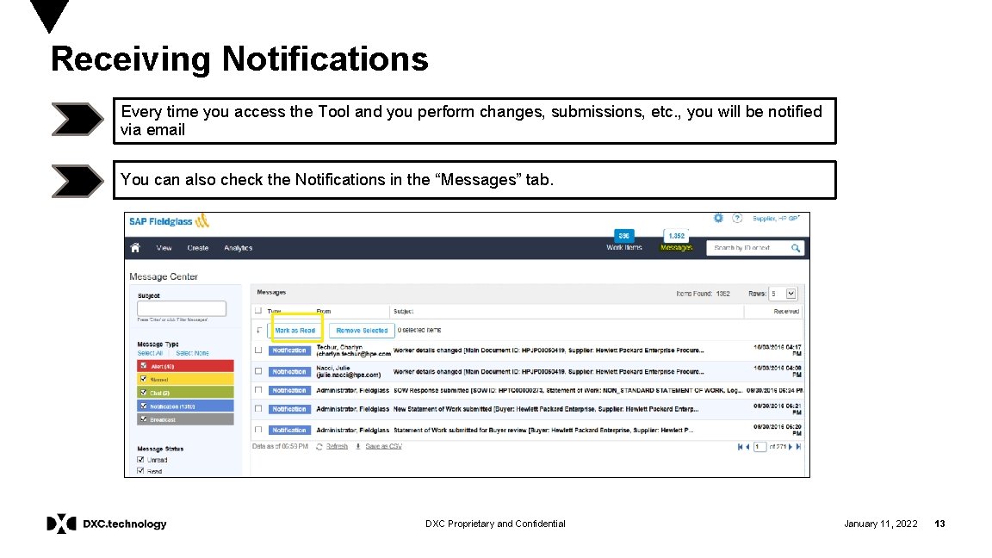The width and height of the screenshot is (992, 558).
Task: Uncheck the Unread message status filter
Action: point(139,459)
